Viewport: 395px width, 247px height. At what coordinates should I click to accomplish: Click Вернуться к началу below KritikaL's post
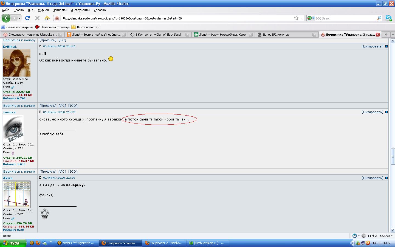pos(19,106)
